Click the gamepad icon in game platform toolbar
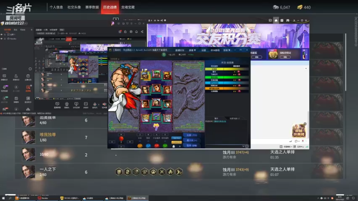Viewport: 358px width, 201px height. click(288, 21)
